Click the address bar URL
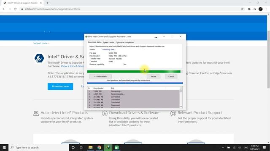 coord(52,9)
